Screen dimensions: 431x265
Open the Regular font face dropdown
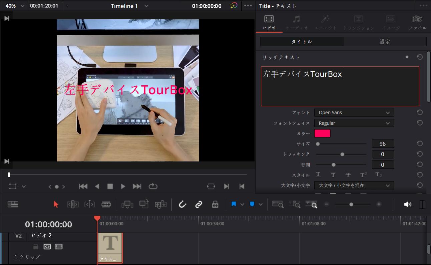pyautogui.click(x=354, y=123)
